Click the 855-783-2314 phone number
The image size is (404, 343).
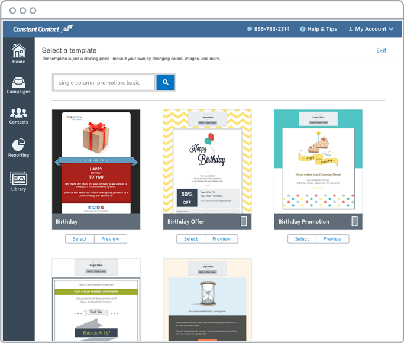[268, 29]
